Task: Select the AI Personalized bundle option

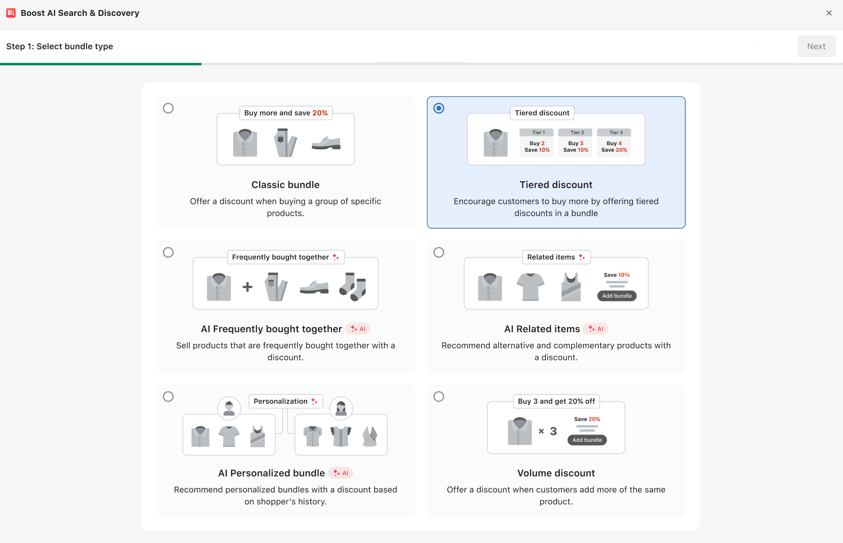Action: click(168, 397)
